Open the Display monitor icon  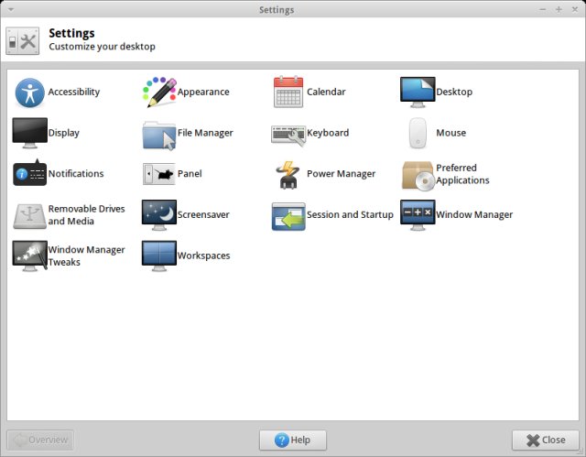29,133
